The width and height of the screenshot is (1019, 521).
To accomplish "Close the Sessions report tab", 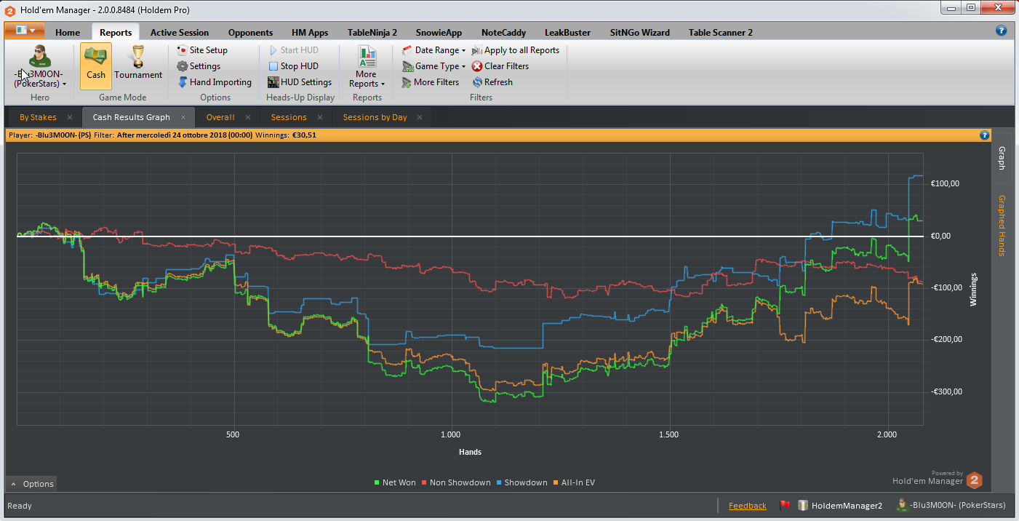I will click(x=321, y=117).
